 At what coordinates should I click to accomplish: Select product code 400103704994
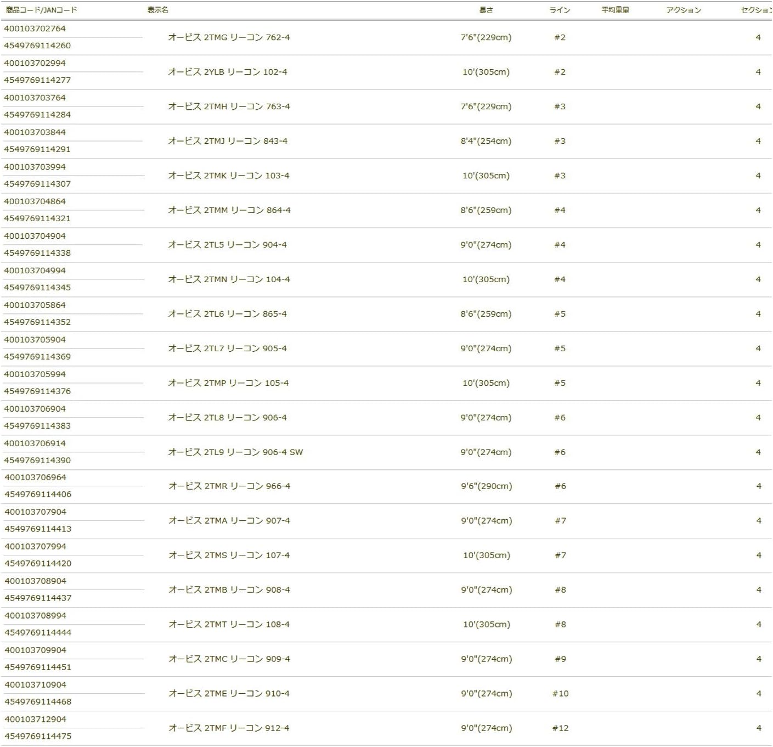coord(35,271)
